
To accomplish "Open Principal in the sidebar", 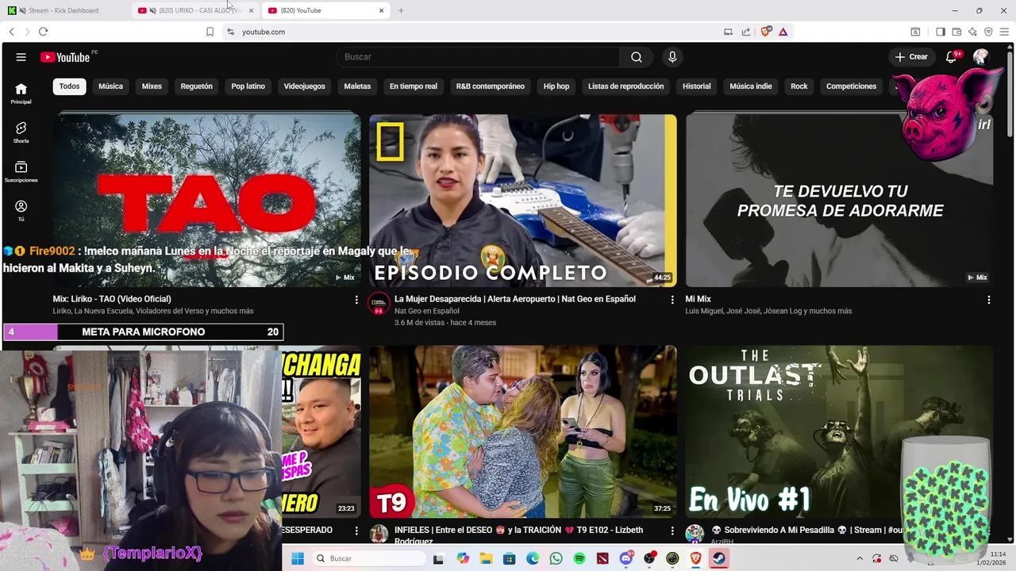I will (x=21, y=94).
